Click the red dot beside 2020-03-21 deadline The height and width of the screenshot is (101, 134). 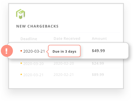coord(21,51)
